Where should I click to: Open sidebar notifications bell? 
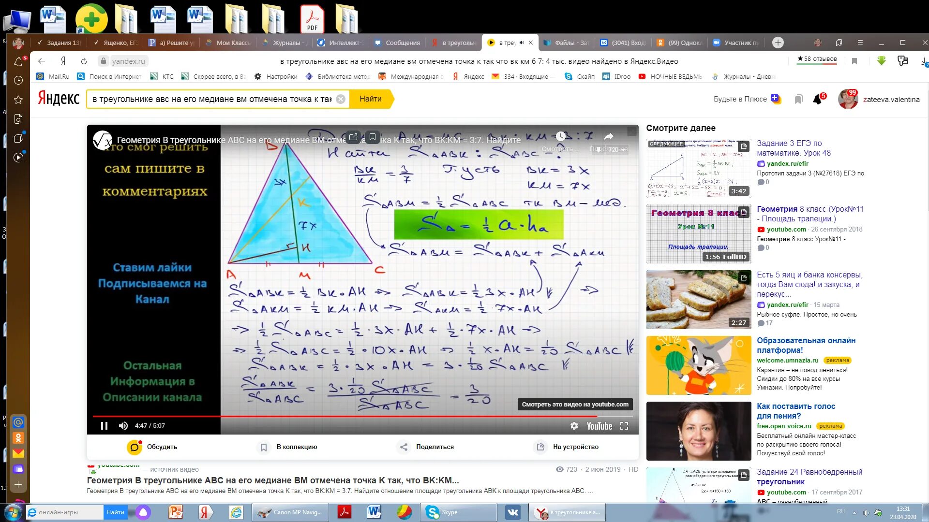pos(18,61)
